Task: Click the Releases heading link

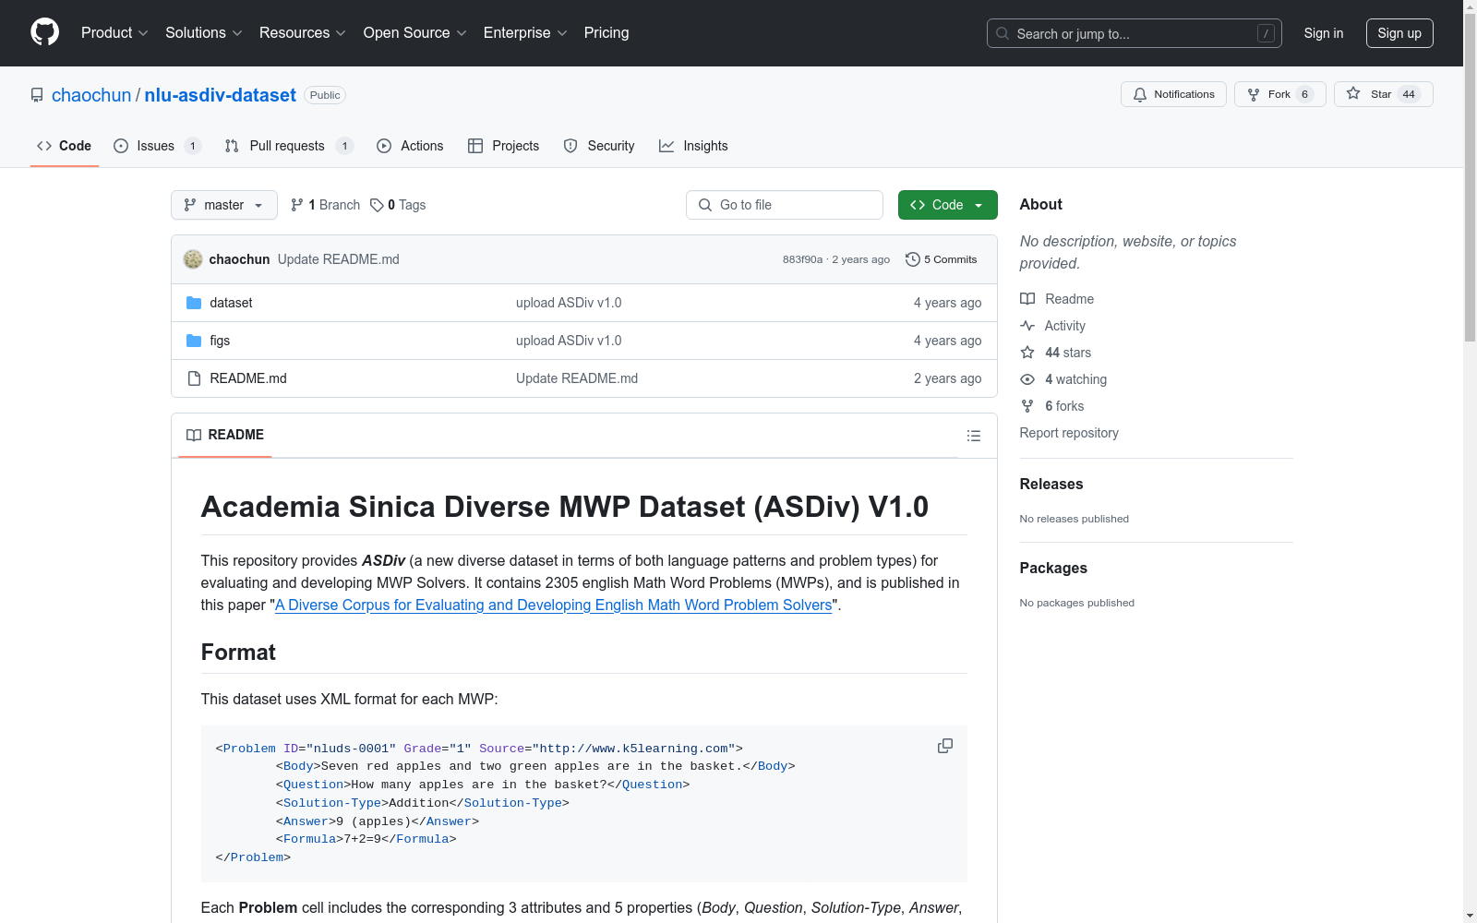Action: (x=1051, y=484)
